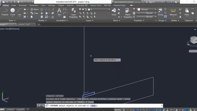Screen dimensions: 197x111
Task: Click the Move tool
Action: 34,9
